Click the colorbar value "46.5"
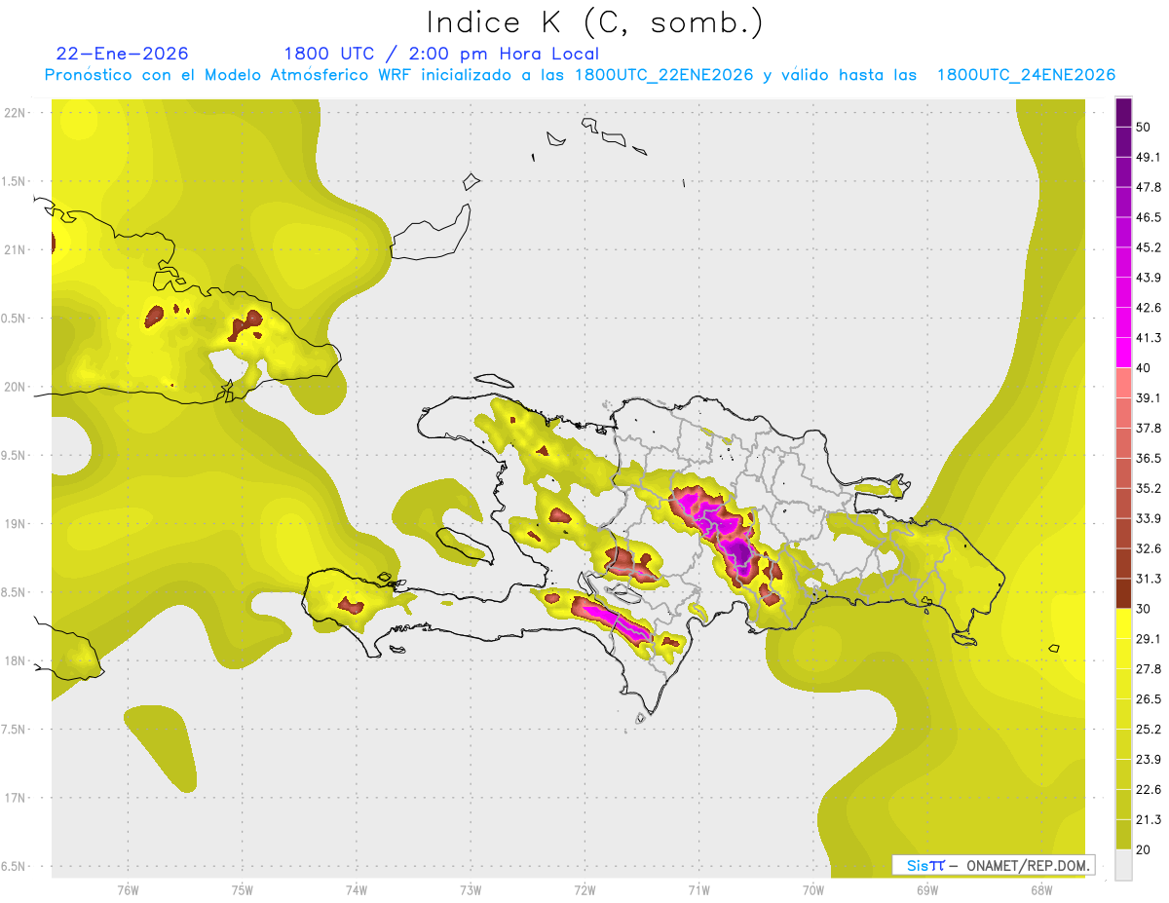 [1149, 217]
